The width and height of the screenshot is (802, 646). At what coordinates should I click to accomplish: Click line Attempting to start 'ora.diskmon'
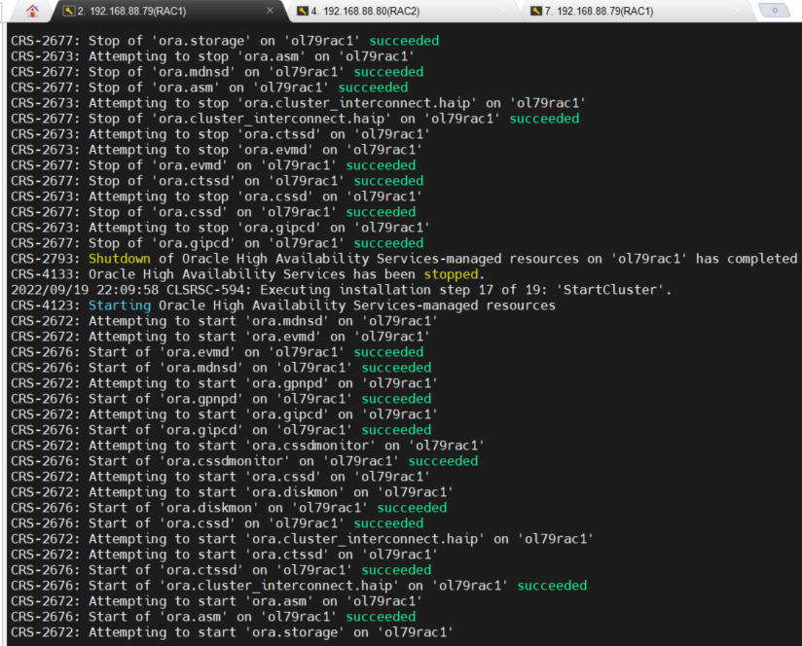click(232, 492)
